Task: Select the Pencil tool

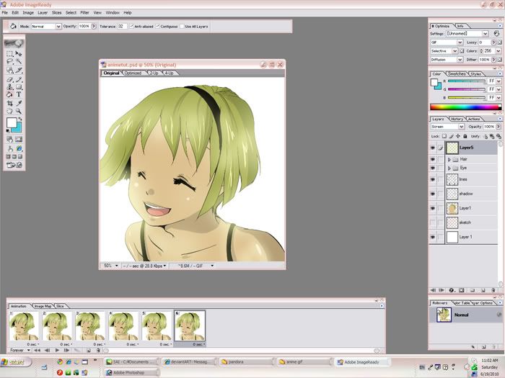Action: point(19,79)
